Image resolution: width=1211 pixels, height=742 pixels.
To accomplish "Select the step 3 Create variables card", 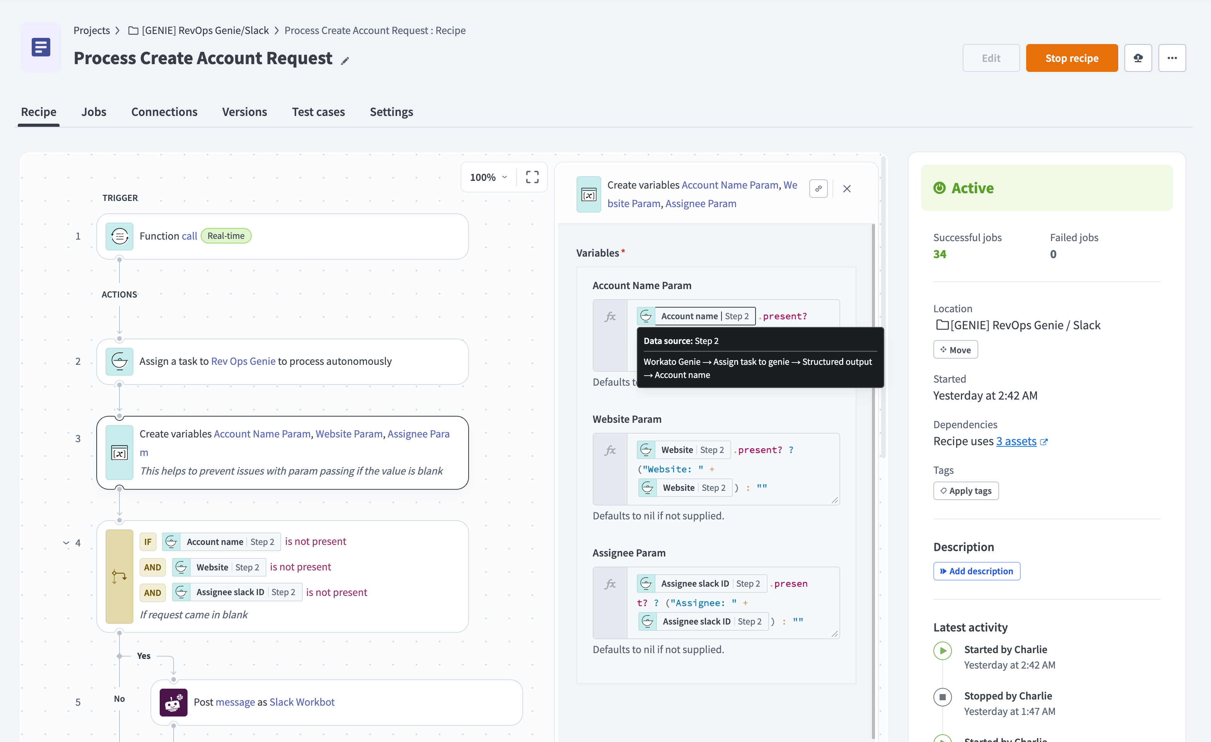I will click(283, 453).
